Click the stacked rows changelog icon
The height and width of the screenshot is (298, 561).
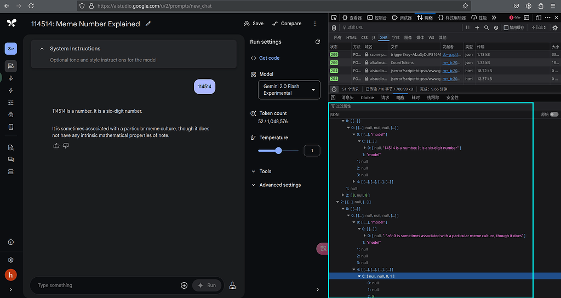(11, 171)
